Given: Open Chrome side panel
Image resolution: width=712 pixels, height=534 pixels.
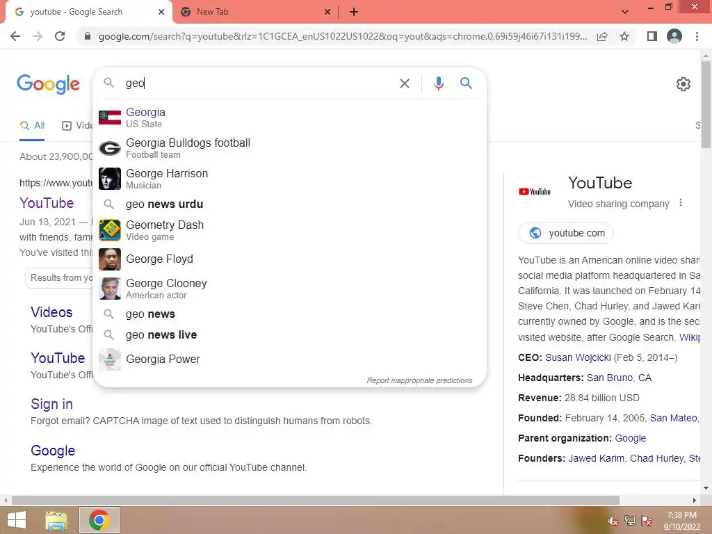Looking at the screenshot, I should pos(652,36).
